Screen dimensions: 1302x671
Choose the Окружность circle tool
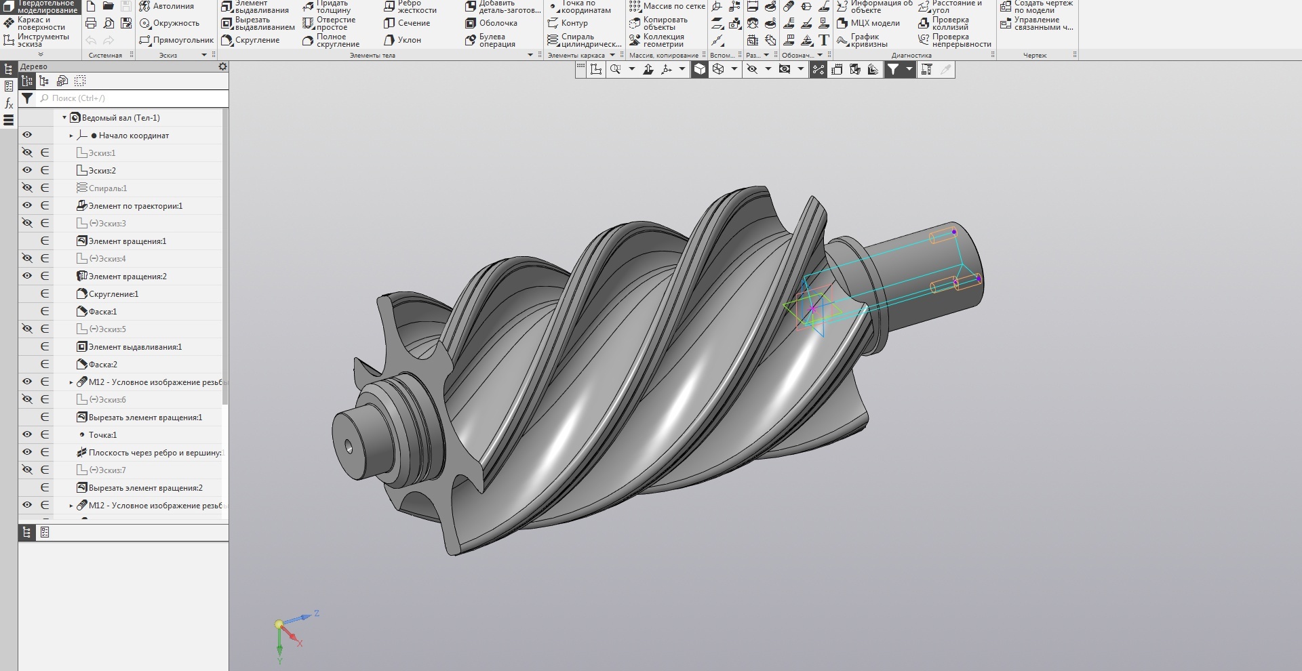[170, 23]
